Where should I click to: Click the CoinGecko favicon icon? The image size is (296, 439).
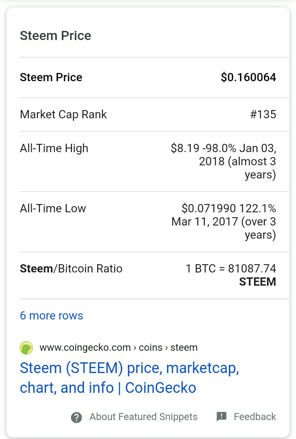pos(26,348)
